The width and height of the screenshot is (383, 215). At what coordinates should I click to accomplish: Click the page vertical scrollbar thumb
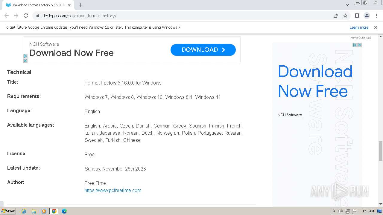coord(380,151)
